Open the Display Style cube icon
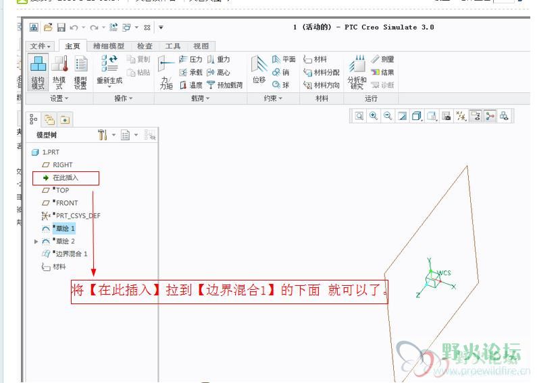The height and width of the screenshot is (383, 537). pos(417,116)
